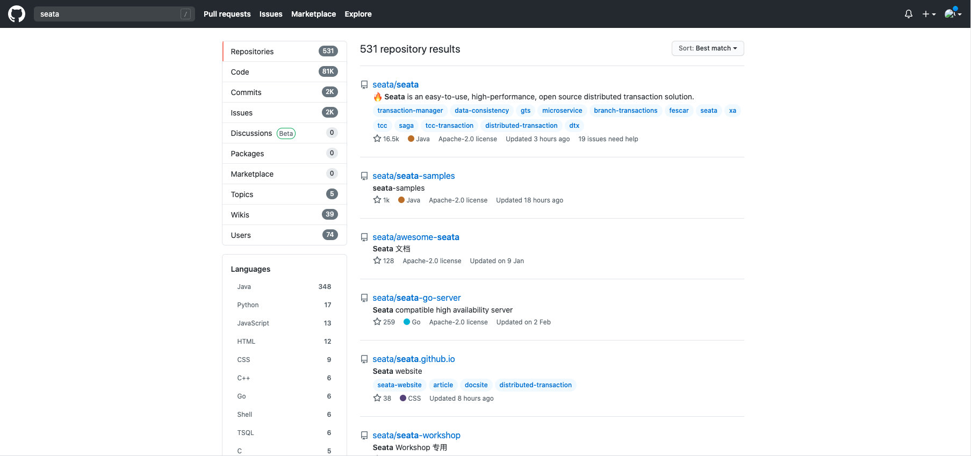Open the data-consistency topic tag
Viewport: 971px width, 456px height.
[481, 111]
